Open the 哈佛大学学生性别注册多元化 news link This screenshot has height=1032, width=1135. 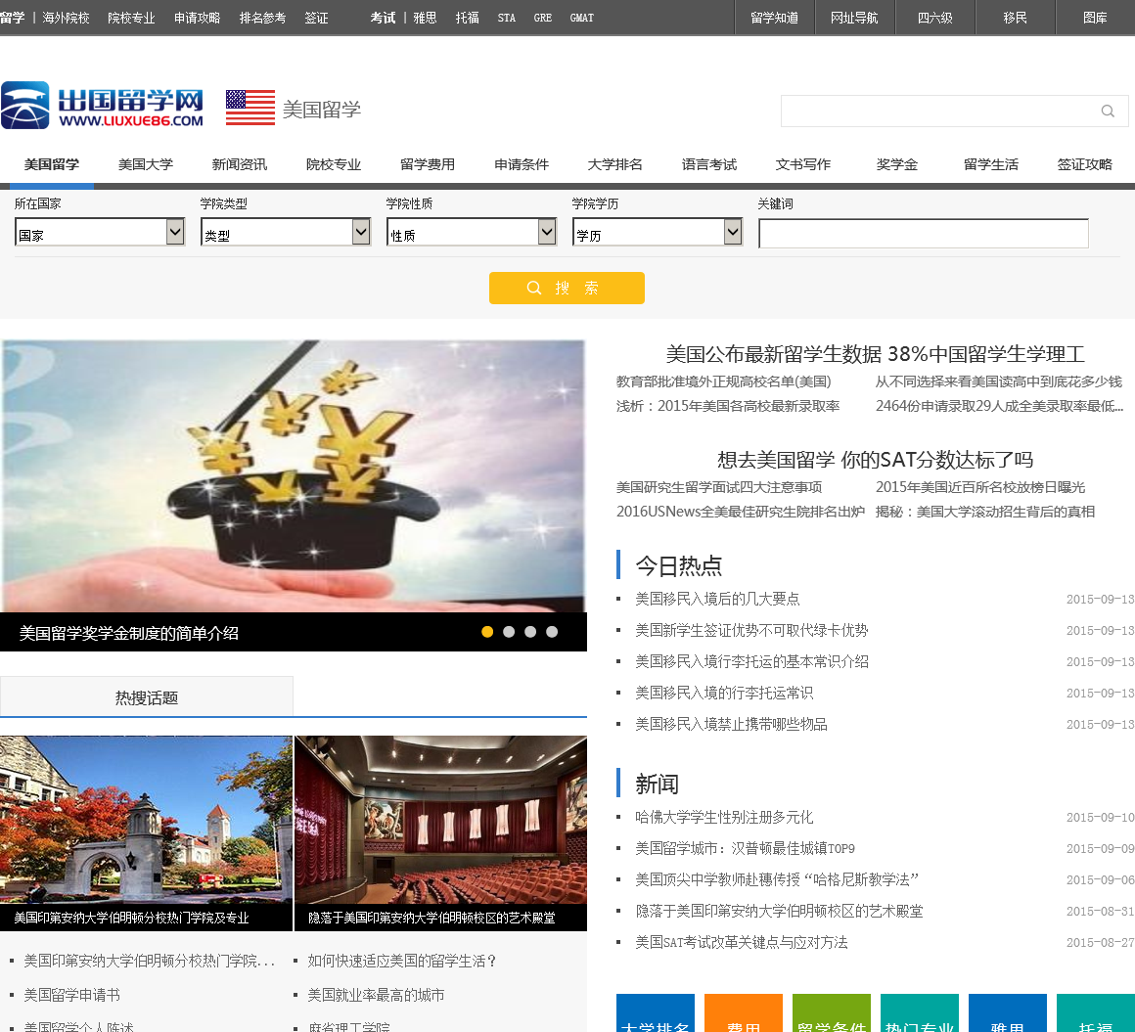pyautogui.click(x=724, y=817)
